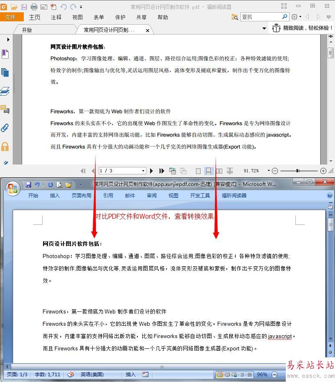Toggle ribbon collapse chevron in Foxit
Image resolution: width=335 pixels, height=382 pixels.
point(329,17)
